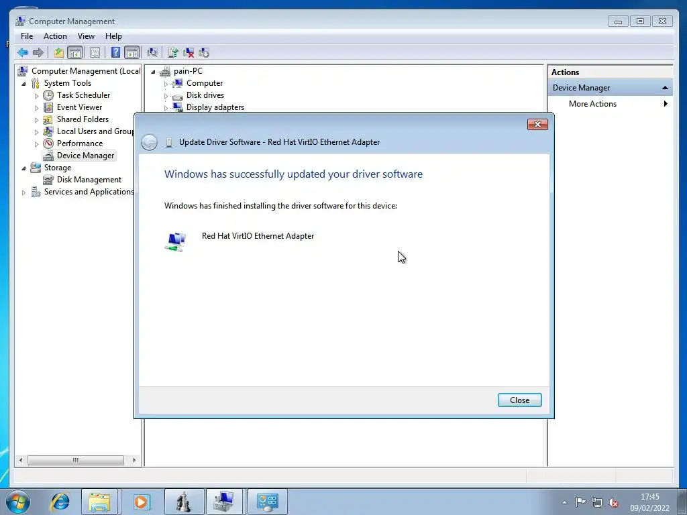Screen dimensions: 687x515
Task: Open More Actions submenu
Action: [610, 104]
